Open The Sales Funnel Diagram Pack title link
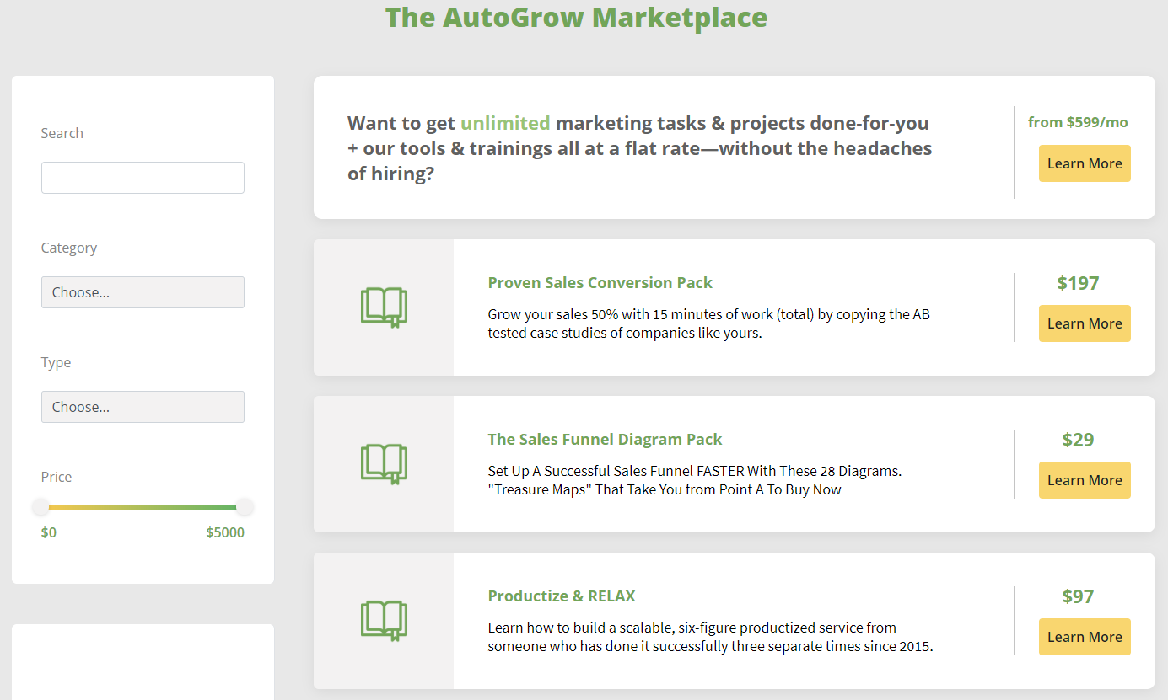The image size is (1168, 700). (x=605, y=439)
